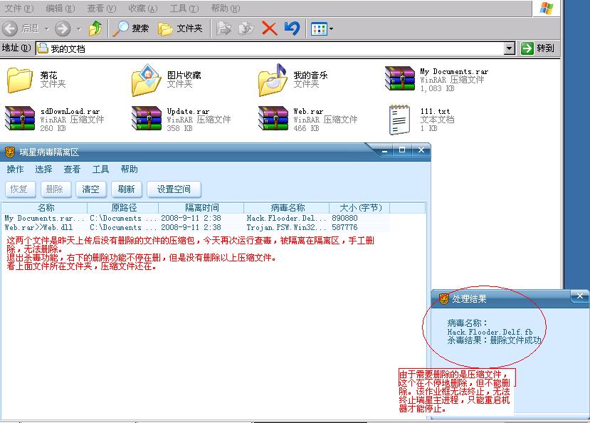Select the 图片收藏 folder icon
Viewport: 590px width, 423px height.
pyautogui.click(x=147, y=80)
